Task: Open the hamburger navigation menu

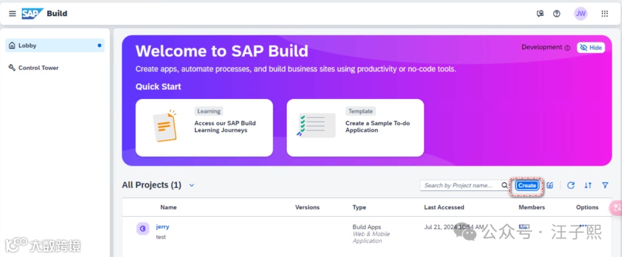Action: tap(13, 13)
